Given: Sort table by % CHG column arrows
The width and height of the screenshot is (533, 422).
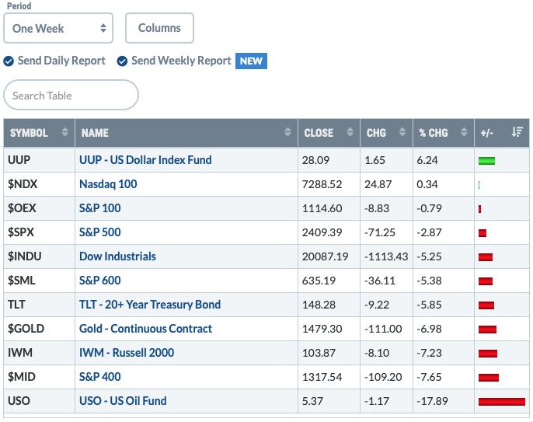Looking at the screenshot, I should pos(464,132).
